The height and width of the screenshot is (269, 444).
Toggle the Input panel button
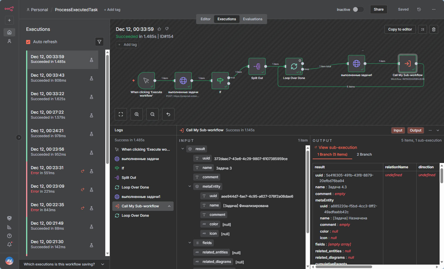tap(398, 130)
